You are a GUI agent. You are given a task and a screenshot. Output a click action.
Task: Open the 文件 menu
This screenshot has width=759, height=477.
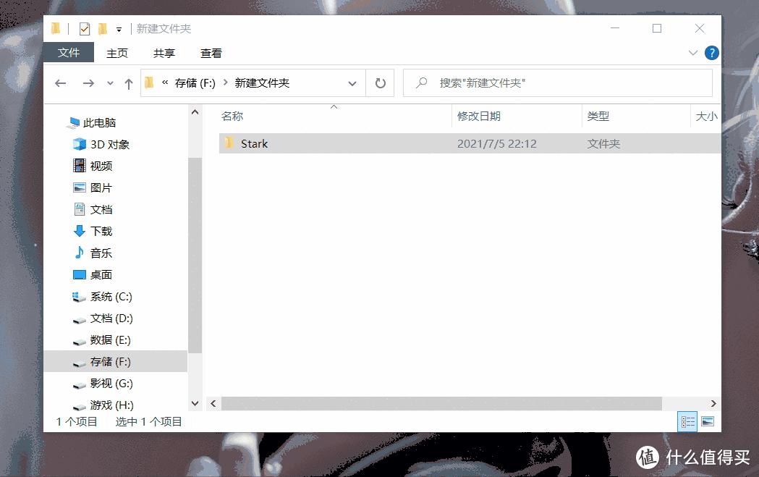(68, 52)
